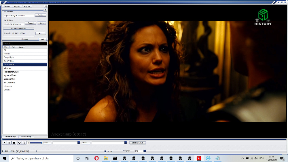Viewport: 288px width, 162px height.
Task: Select the Детские/Kids category
Action: (25, 79)
